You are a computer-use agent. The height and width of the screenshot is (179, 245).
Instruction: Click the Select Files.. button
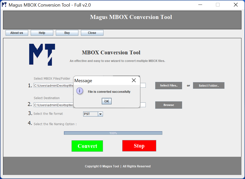[169, 86]
